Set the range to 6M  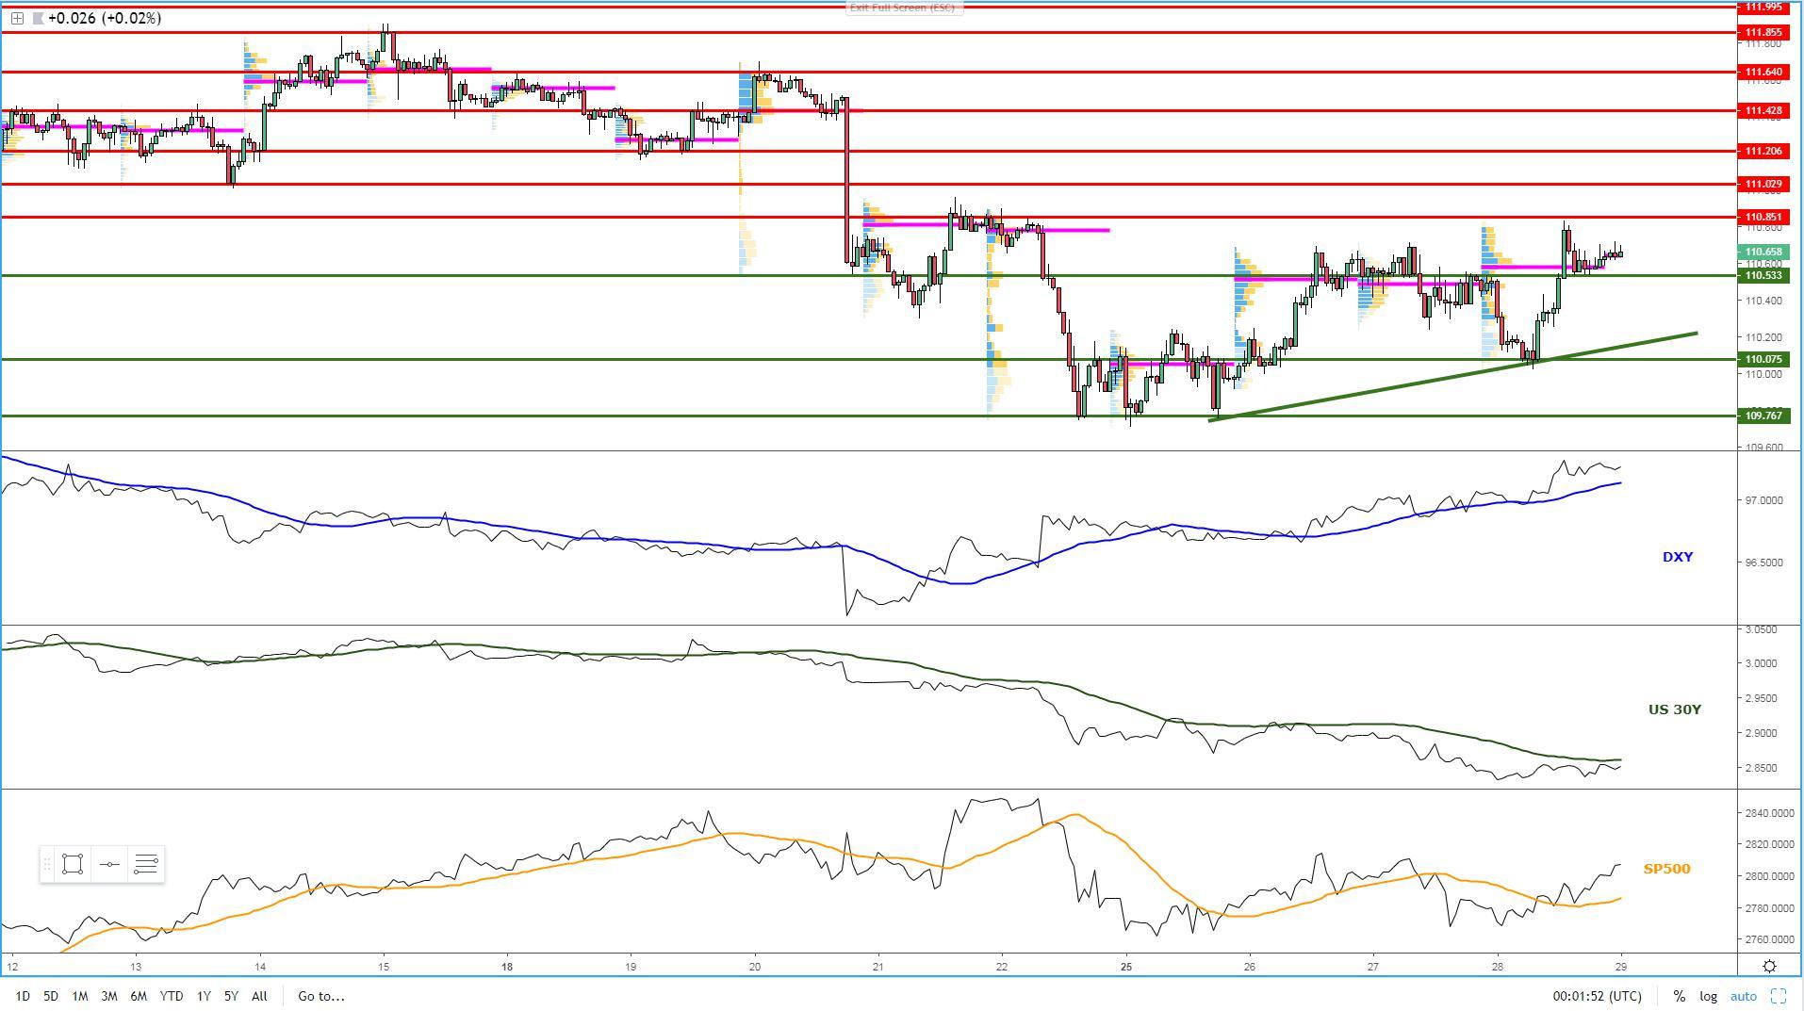pyautogui.click(x=139, y=996)
